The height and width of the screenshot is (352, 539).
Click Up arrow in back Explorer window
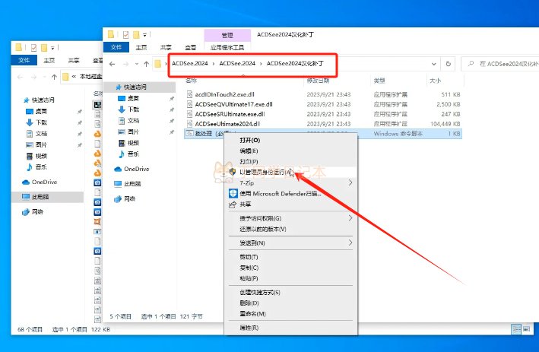tap(54, 77)
